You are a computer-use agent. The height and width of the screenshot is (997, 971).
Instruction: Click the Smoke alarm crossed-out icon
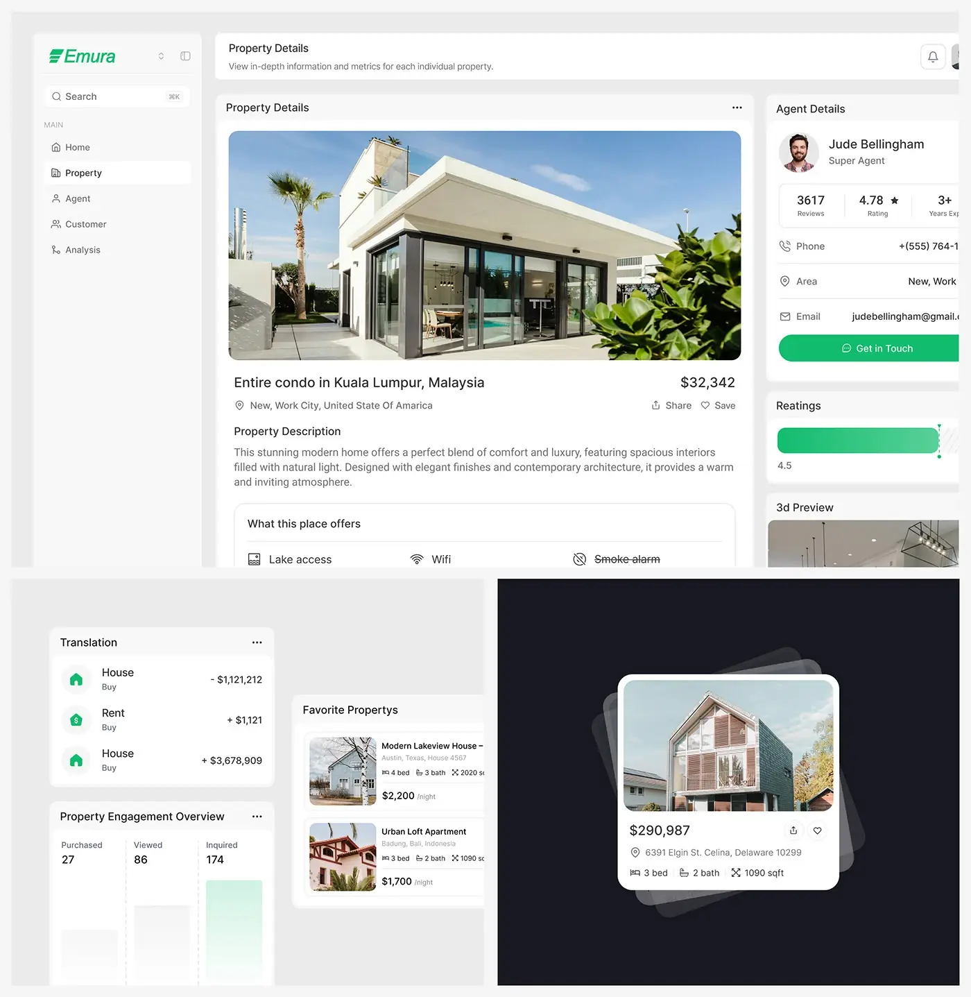click(x=580, y=559)
